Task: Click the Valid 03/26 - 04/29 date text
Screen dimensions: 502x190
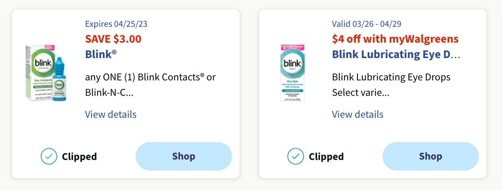Action: [366, 24]
